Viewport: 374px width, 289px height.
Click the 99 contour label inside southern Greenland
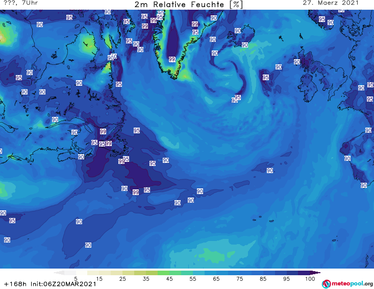172,59
